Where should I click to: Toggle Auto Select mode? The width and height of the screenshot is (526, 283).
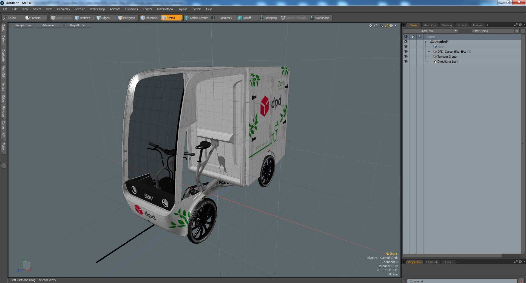click(x=61, y=18)
